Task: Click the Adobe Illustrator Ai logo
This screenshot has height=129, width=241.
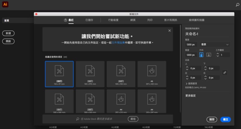Action: click(5, 4)
